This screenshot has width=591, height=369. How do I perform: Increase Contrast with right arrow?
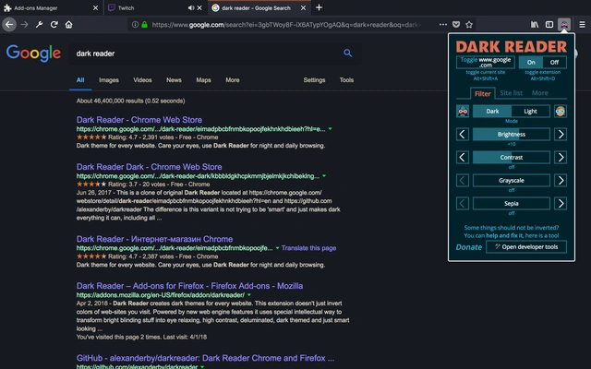(x=561, y=157)
